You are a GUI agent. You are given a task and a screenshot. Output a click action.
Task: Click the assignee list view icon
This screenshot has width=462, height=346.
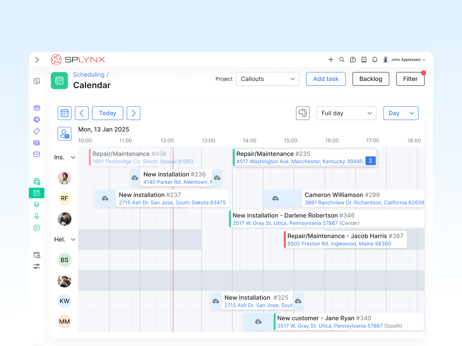click(x=64, y=134)
